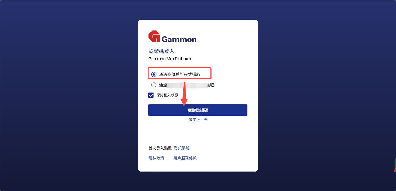Click the dark blue background outside the card
This screenshot has width=396, height=191.
(x=62, y=93)
